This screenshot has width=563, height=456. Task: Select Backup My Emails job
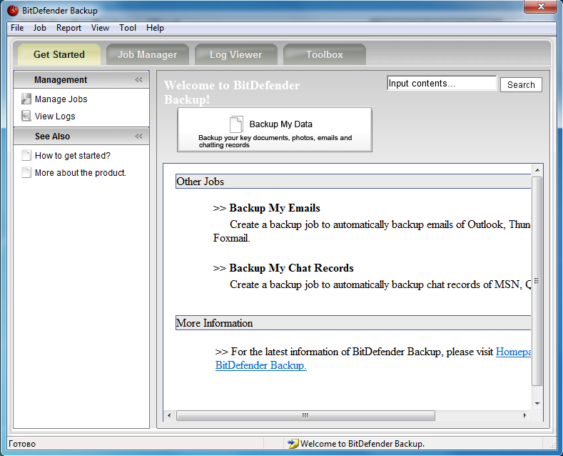click(275, 208)
